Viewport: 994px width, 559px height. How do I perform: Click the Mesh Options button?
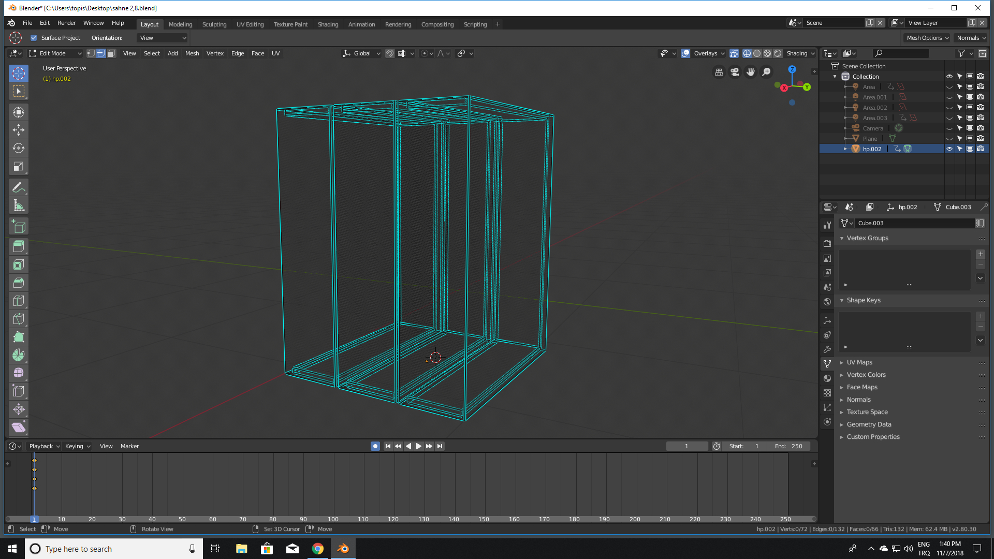click(x=926, y=38)
